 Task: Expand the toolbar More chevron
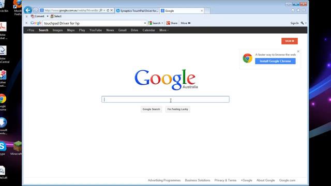(x=186, y=23)
